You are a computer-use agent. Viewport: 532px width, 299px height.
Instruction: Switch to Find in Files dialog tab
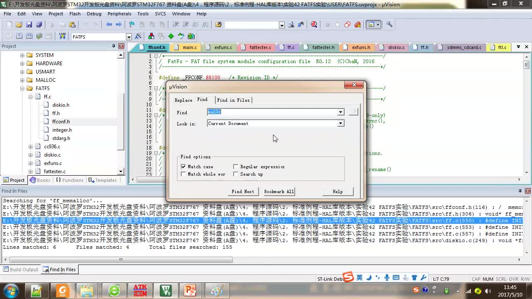point(233,100)
